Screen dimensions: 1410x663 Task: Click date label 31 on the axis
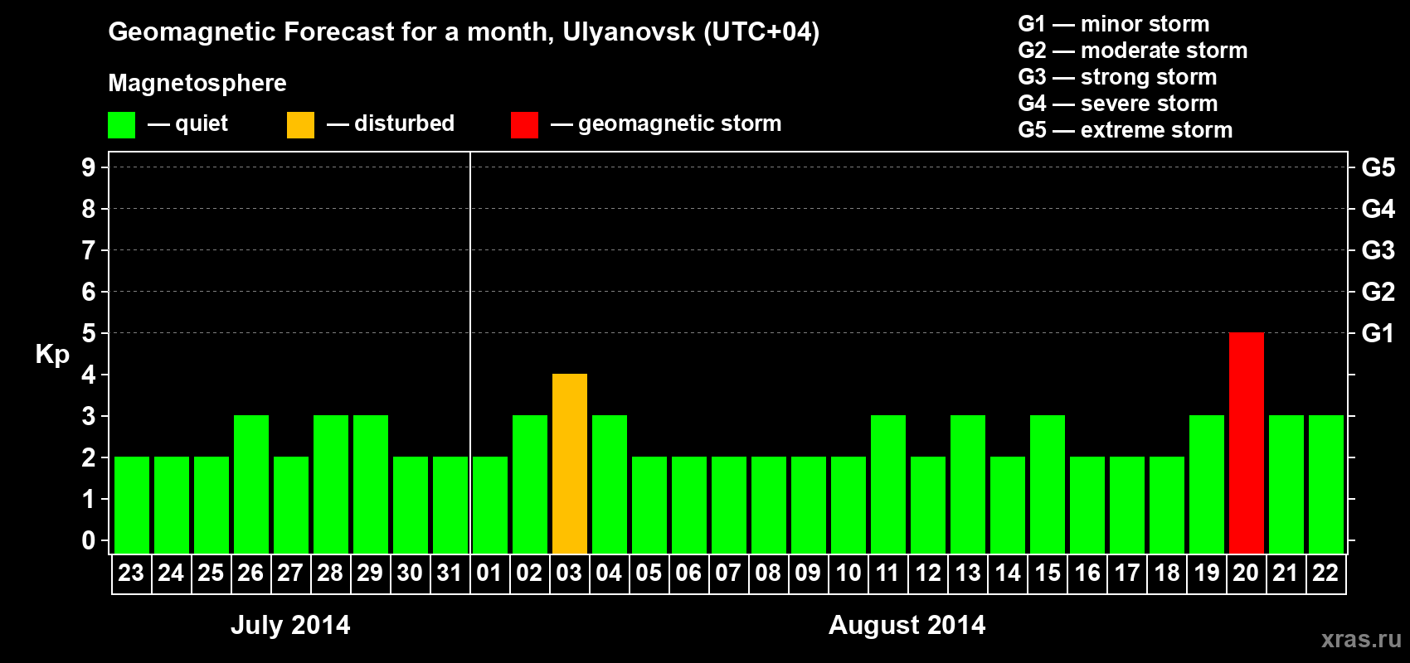coord(450,573)
